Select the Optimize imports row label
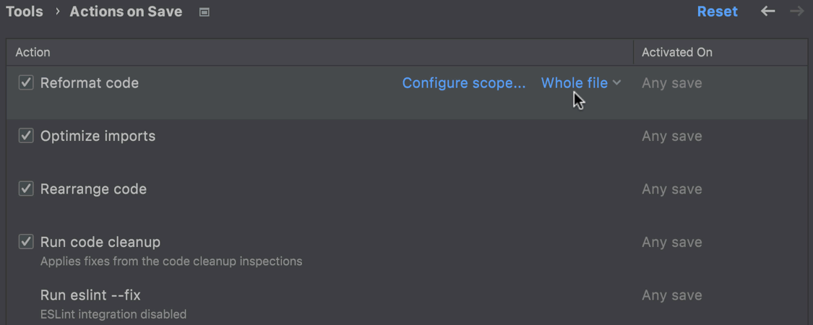This screenshot has height=325, width=813. 98,136
